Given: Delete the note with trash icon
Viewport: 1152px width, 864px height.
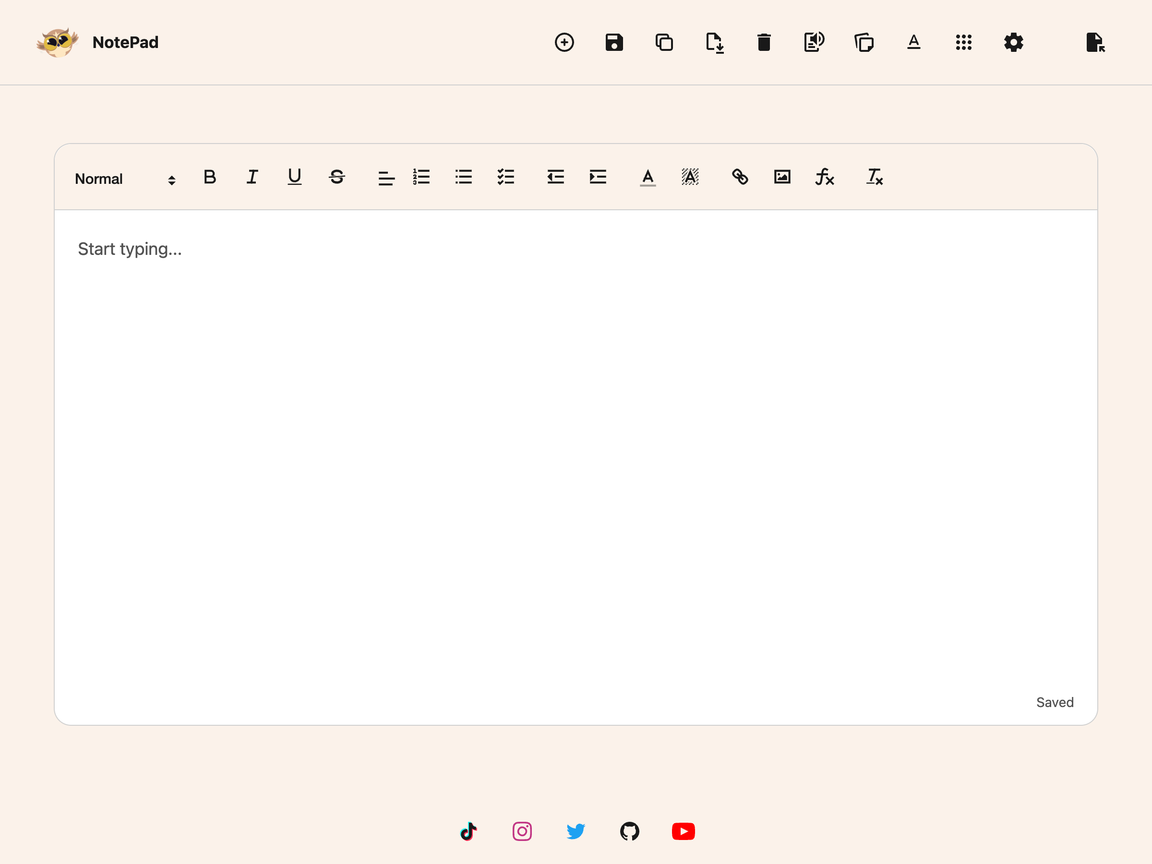Looking at the screenshot, I should (x=764, y=42).
